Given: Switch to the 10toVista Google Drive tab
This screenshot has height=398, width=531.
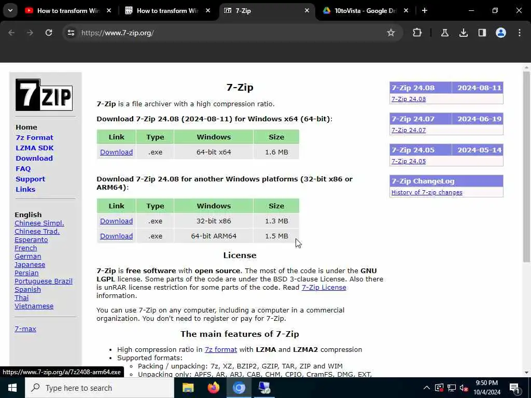Looking at the screenshot, I should (x=365, y=10).
